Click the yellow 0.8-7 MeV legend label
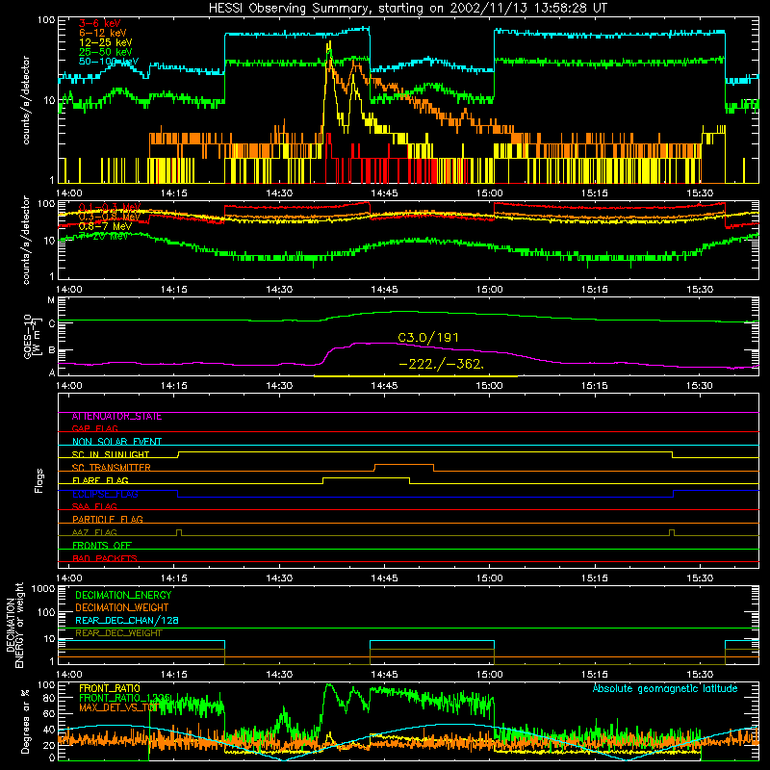 click(105, 226)
